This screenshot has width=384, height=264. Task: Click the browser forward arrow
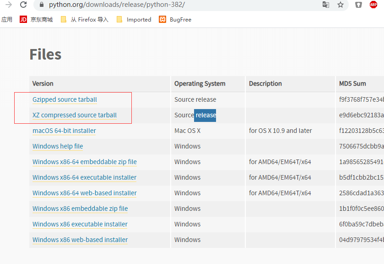(x=9, y=5)
